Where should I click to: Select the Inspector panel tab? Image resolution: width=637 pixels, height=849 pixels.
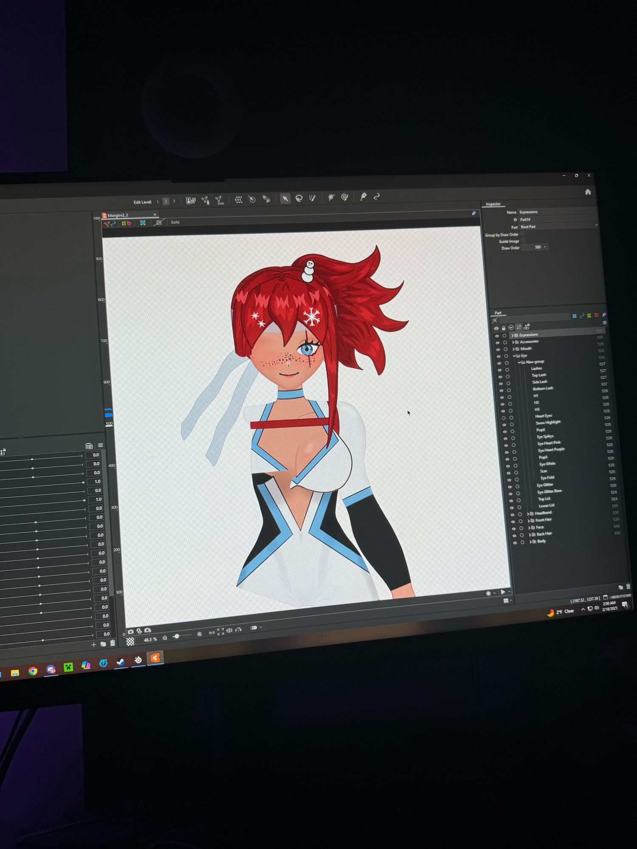[x=493, y=204]
